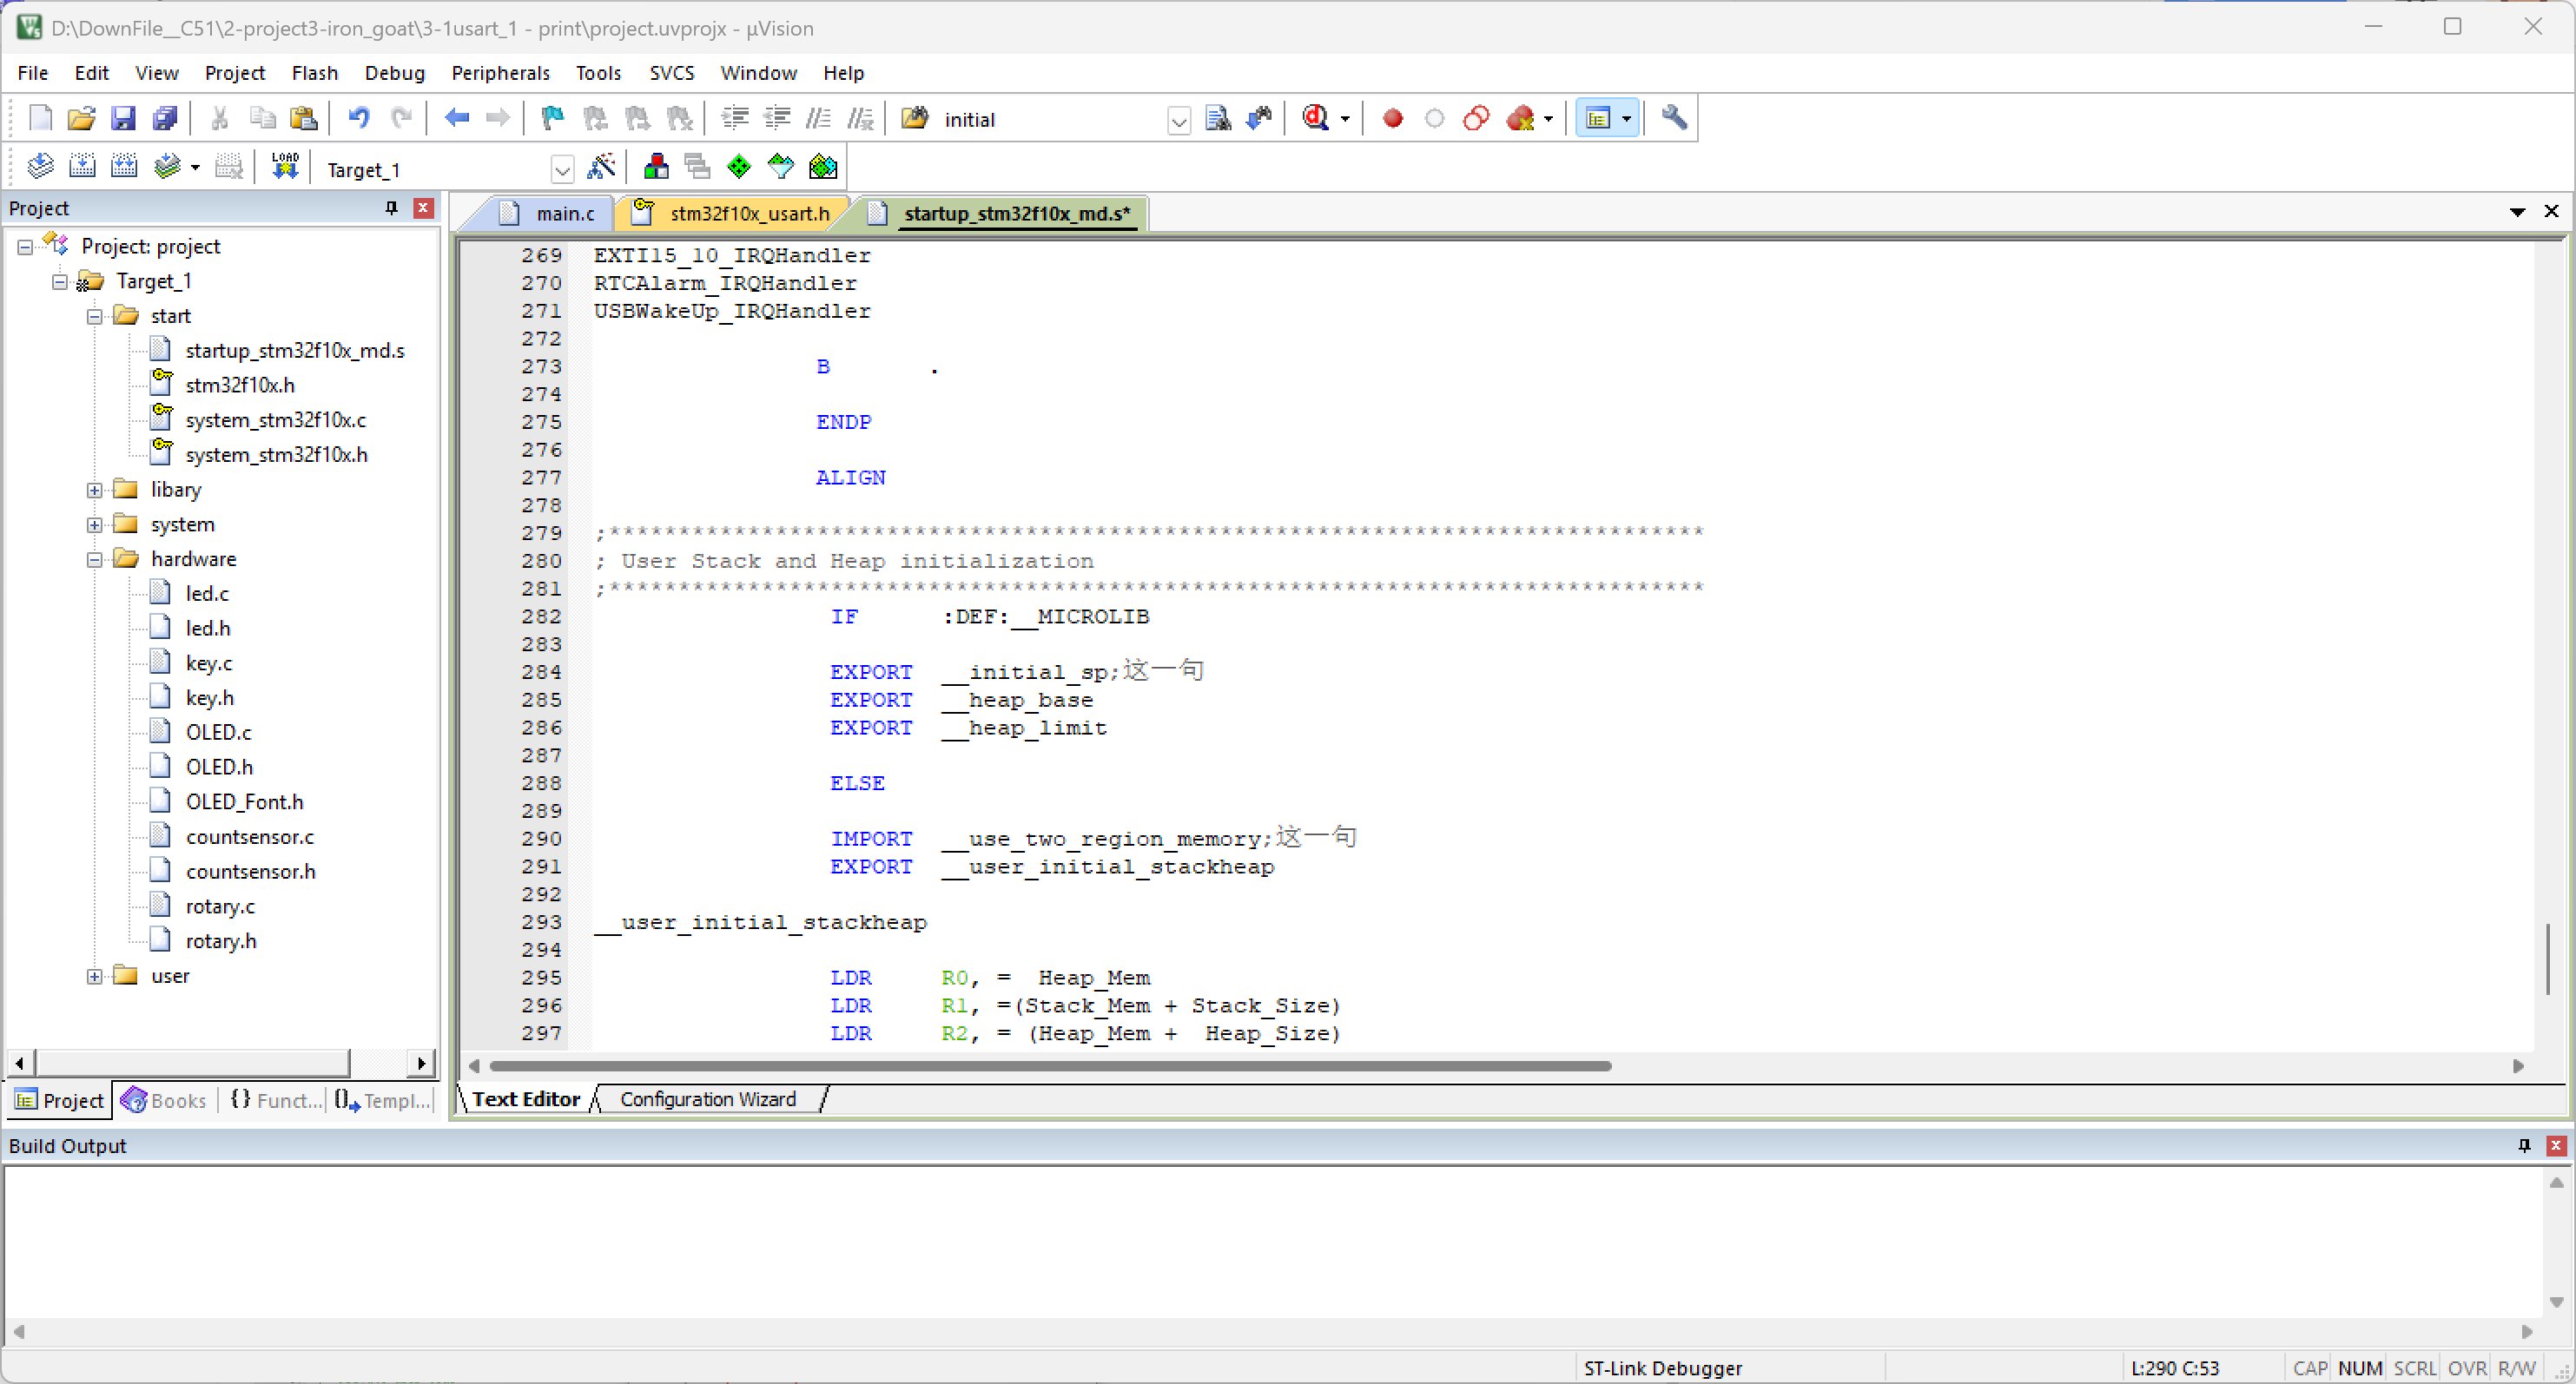Image resolution: width=2576 pixels, height=1384 pixels.
Task: Open the Configuration wrench settings
Action: pyautogui.click(x=1673, y=118)
